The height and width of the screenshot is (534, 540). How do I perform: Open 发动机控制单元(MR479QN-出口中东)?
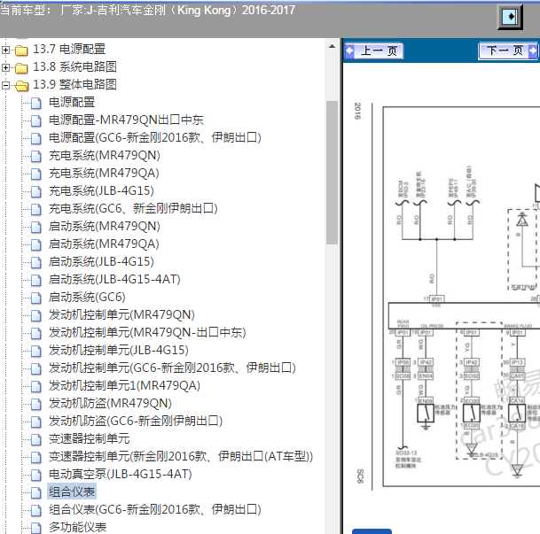(147, 332)
